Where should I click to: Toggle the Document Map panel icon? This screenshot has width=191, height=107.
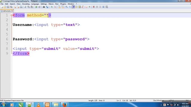[80, 7]
